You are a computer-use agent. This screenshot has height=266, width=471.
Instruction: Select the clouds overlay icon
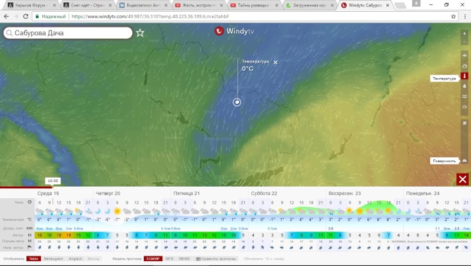point(465,66)
